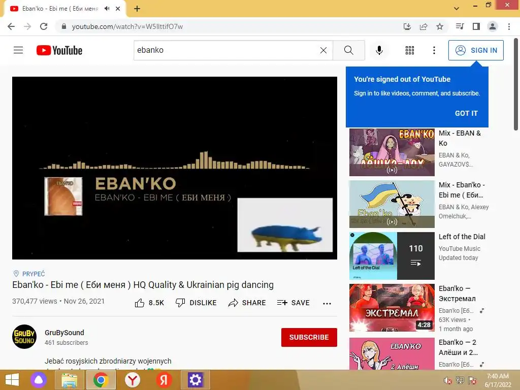
Task: Open the YouTube hamburger guide menu
Action: (x=18, y=50)
